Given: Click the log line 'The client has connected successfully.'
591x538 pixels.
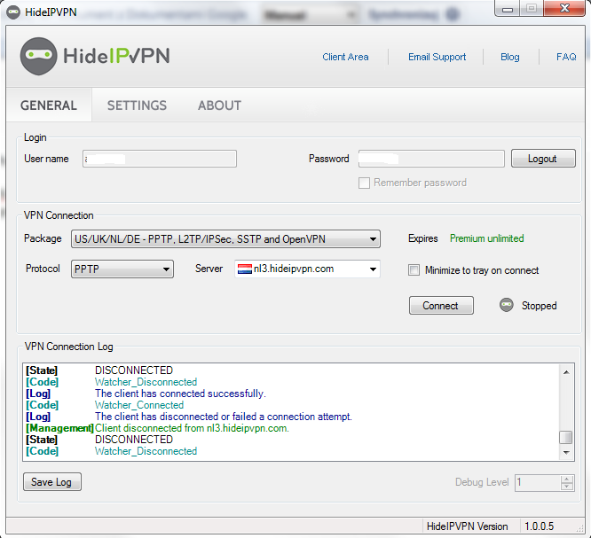Looking at the screenshot, I should (x=180, y=394).
